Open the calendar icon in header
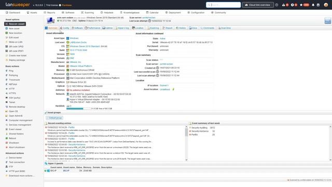This screenshot has width=332, height=187. (318, 5)
